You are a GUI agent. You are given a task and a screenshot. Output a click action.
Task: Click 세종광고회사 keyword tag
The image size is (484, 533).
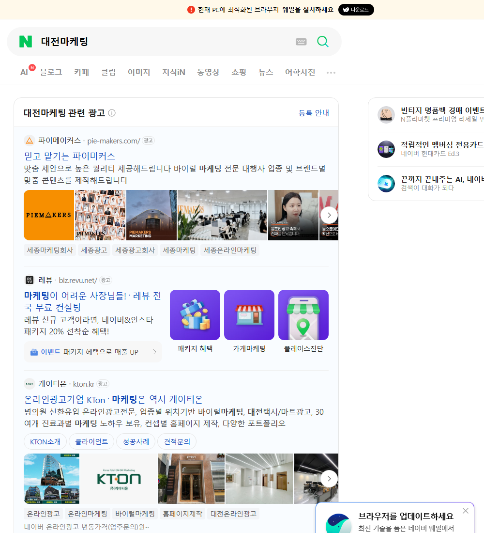click(135, 250)
